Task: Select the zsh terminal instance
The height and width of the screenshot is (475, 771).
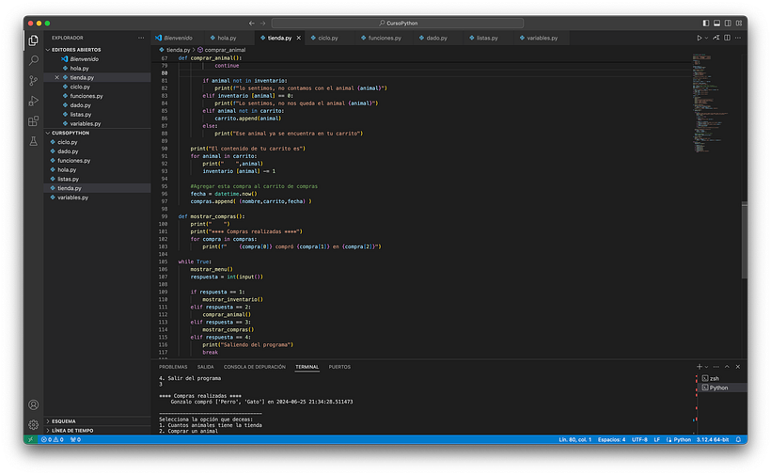Action: pyautogui.click(x=722, y=379)
